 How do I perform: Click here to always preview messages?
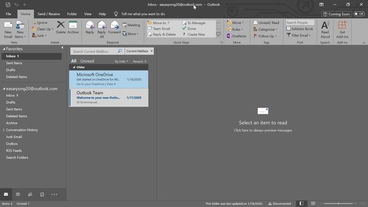263,131
